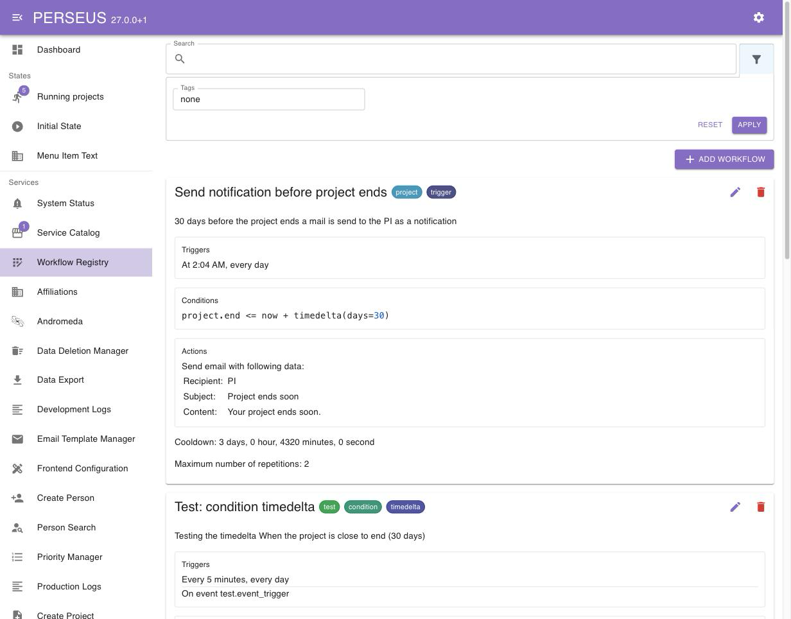
Task: Edit the Send notification workflow with pencil
Action: click(x=735, y=192)
